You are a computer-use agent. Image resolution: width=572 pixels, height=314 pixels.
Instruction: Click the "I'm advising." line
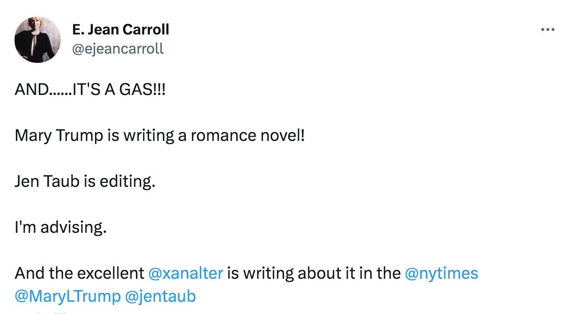point(61,227)
